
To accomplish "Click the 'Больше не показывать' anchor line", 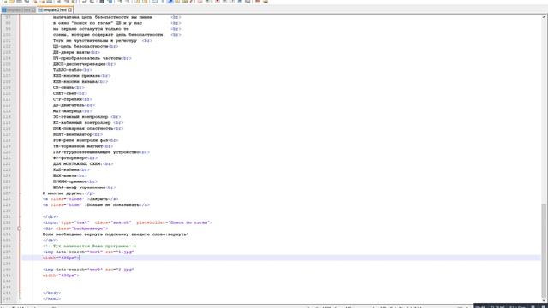I will coord(96,205).
